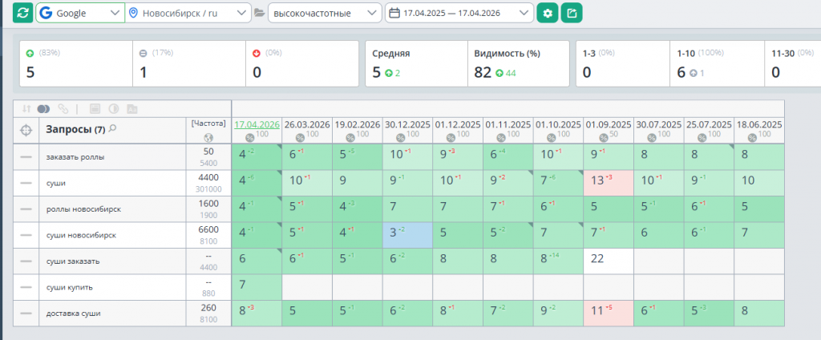The height and width of the screenshot is (340, 821).
Task: Toggle the two-circle switch in table toolbar
Action: tap(43, 108)
